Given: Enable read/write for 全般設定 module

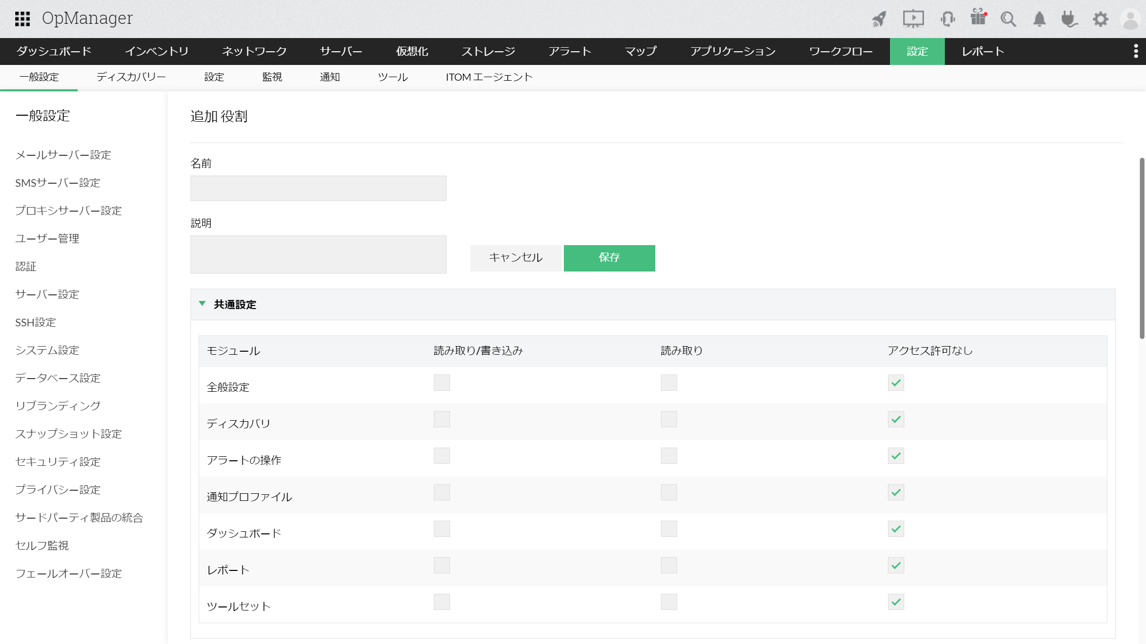Looking at the screenshot, I should pos(441,383).
